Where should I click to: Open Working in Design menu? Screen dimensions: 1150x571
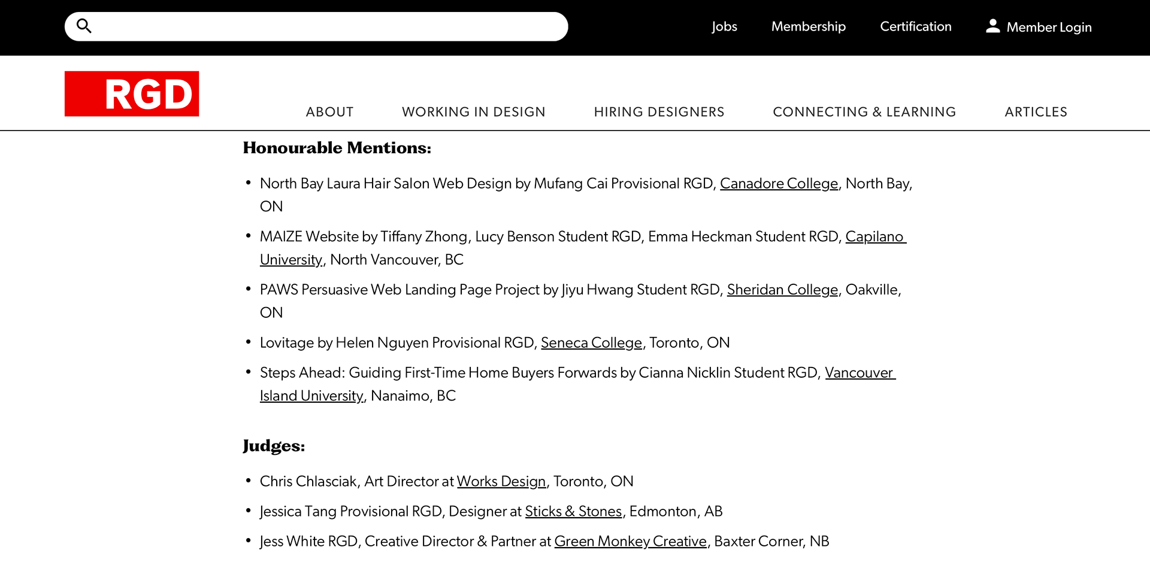coord(473,112)
